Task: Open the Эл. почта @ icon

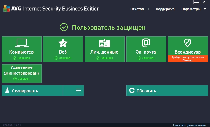Action: point(146,43)
